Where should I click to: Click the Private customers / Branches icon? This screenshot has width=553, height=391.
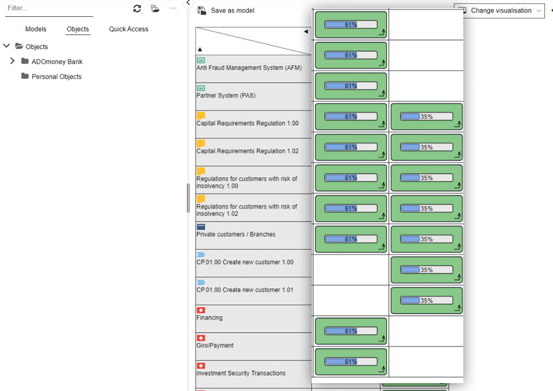point(201,227)
